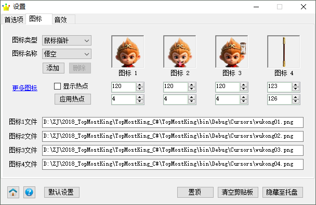Click 图标 4 hotspot field showing 126
316x205 pixels.
click(280, 99)
